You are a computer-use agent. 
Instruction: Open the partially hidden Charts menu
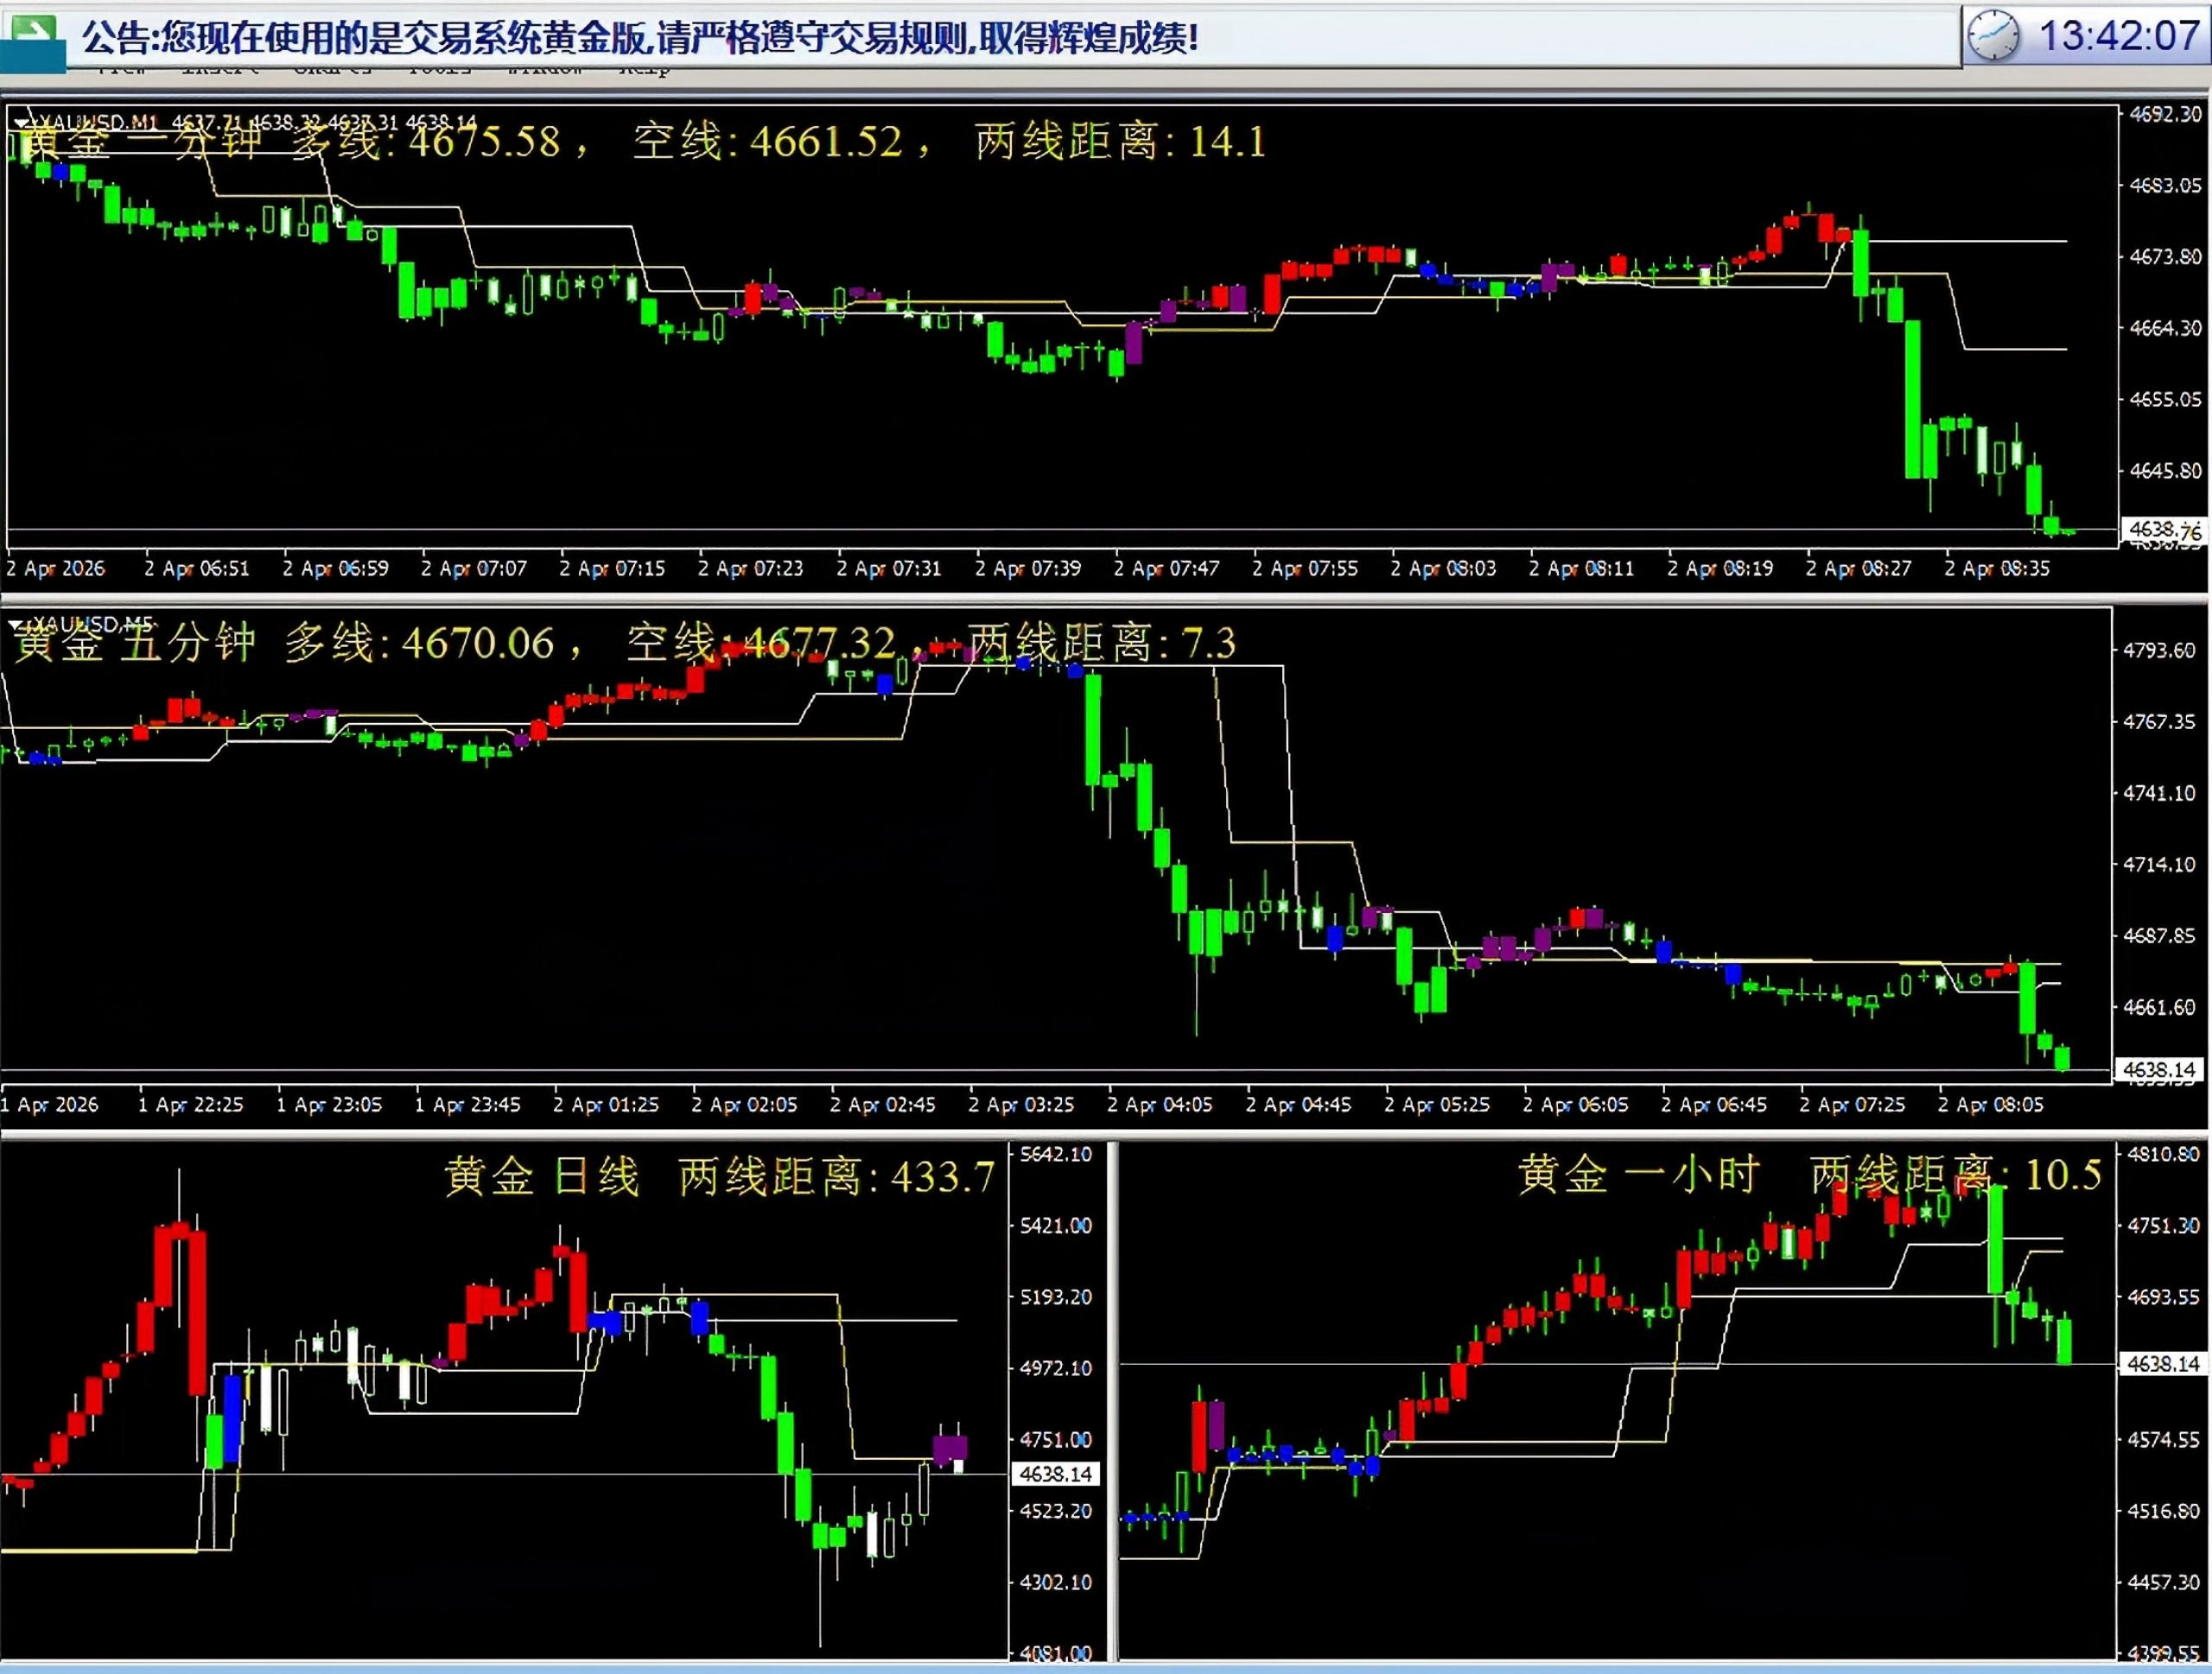(x=333, y=70)
